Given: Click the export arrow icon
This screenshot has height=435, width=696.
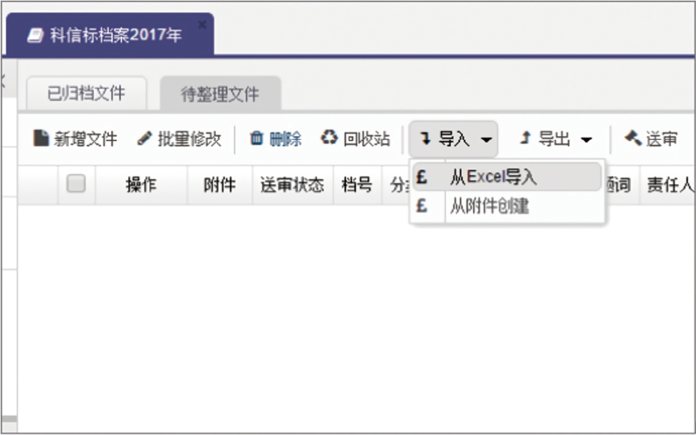Looking at the screenshot, I should coord(525,139).
